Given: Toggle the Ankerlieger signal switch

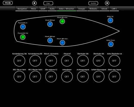Looking at the screenshot, I should click(67, 77).
